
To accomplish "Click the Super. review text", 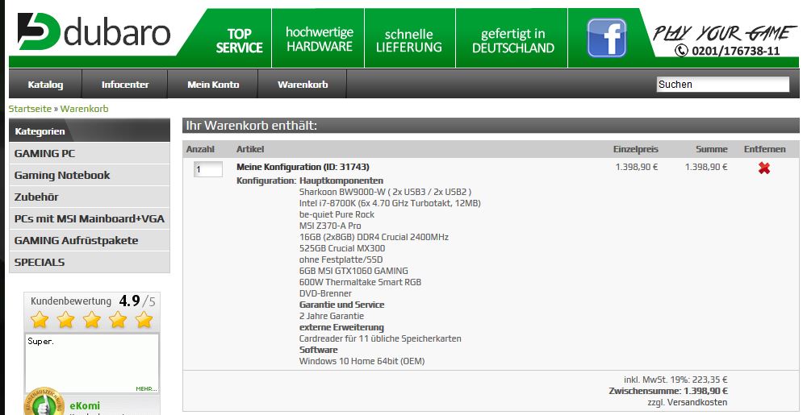I will 41,342.
